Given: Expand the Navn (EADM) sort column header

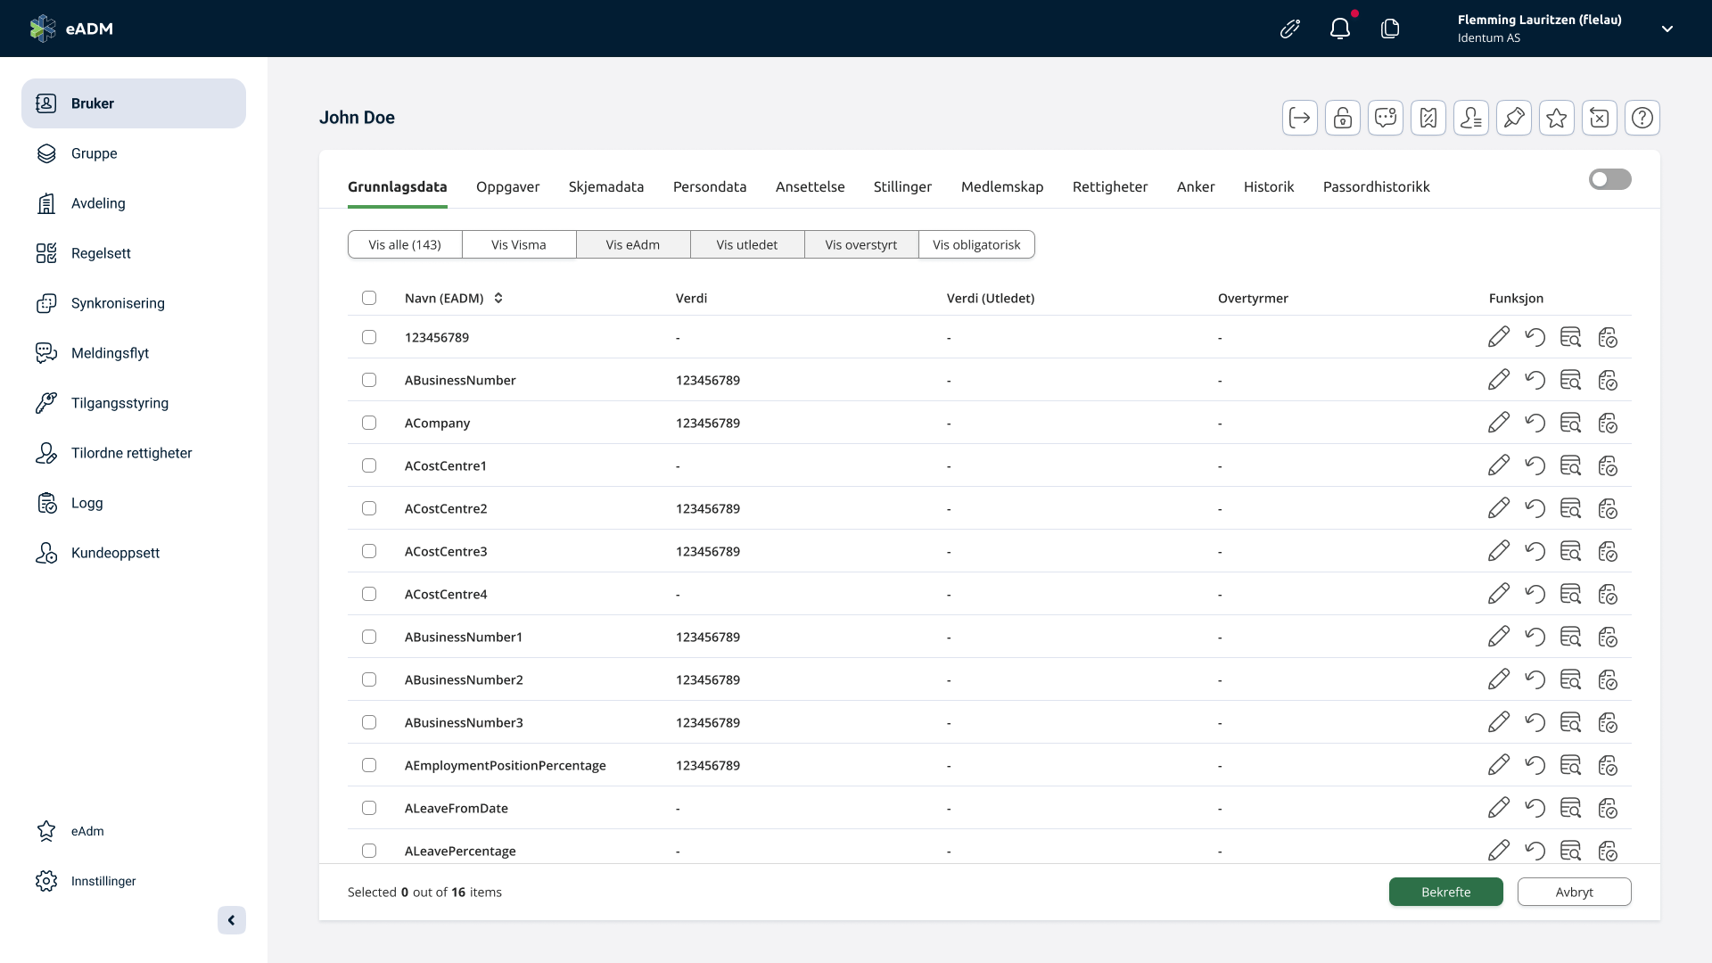Looking at the screenshot, I should (498, 298).
